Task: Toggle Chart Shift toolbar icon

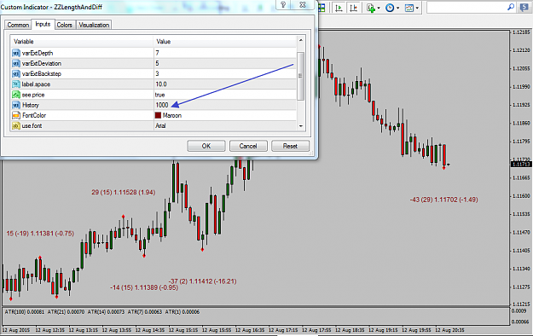Action: [x=354, y=8]
